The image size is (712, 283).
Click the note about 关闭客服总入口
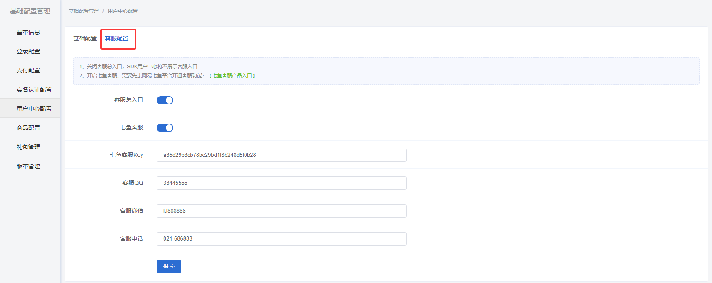[x=138, y=67]
